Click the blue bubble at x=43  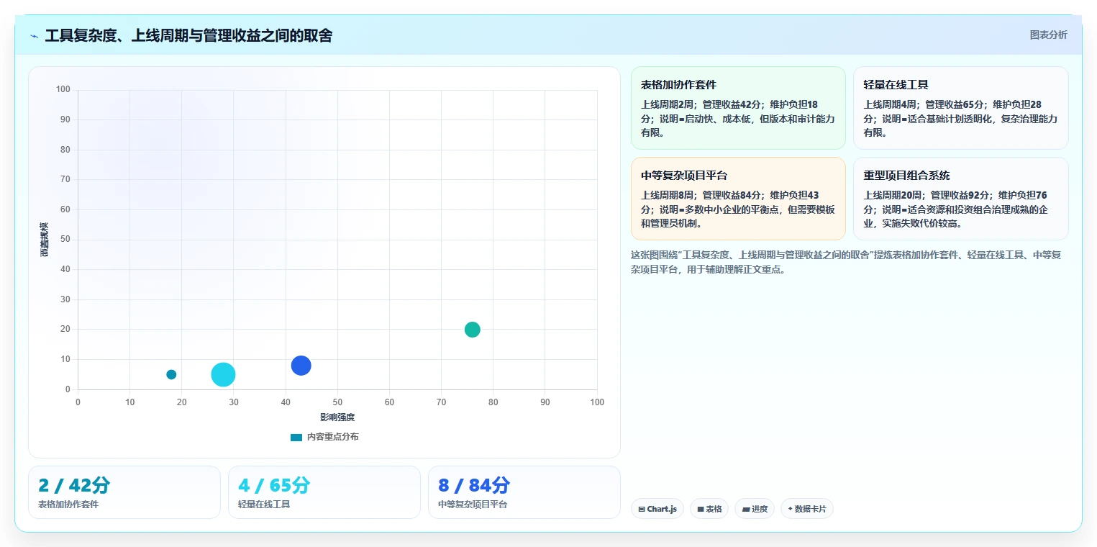tap(301, 366)
